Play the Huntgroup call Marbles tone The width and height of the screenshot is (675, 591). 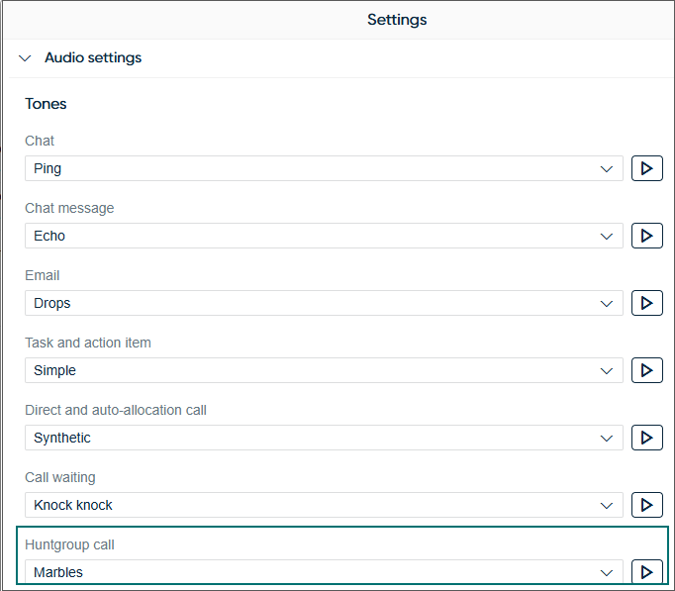tap(646, 572)
